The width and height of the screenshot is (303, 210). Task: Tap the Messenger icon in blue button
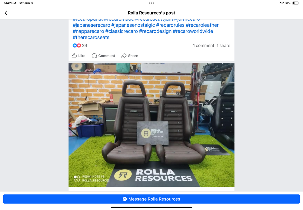click(125, 199)
